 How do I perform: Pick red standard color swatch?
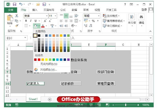[39, 59]
